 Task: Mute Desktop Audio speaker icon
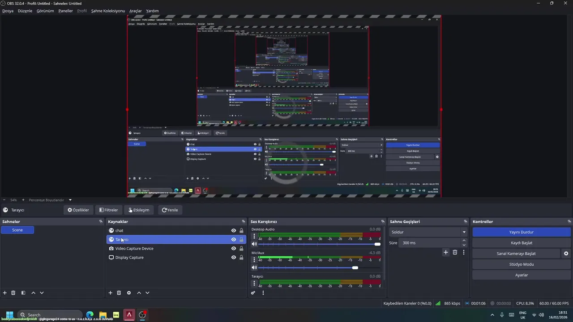(x=254, y=244)
